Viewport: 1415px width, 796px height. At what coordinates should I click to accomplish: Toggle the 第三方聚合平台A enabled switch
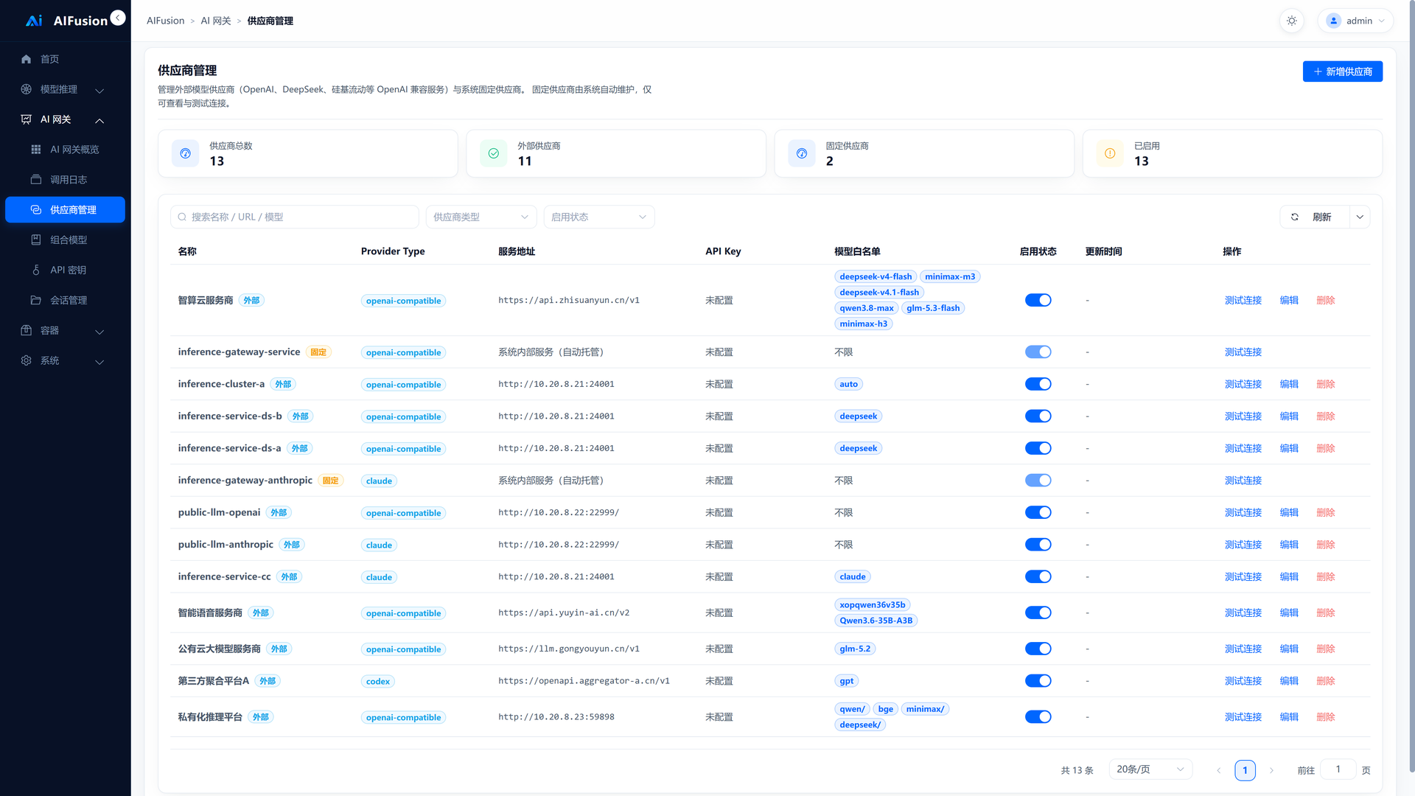(1038, 681)
